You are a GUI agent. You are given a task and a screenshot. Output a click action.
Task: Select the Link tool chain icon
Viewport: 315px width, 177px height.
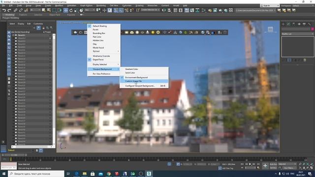(x=15, y=10)
